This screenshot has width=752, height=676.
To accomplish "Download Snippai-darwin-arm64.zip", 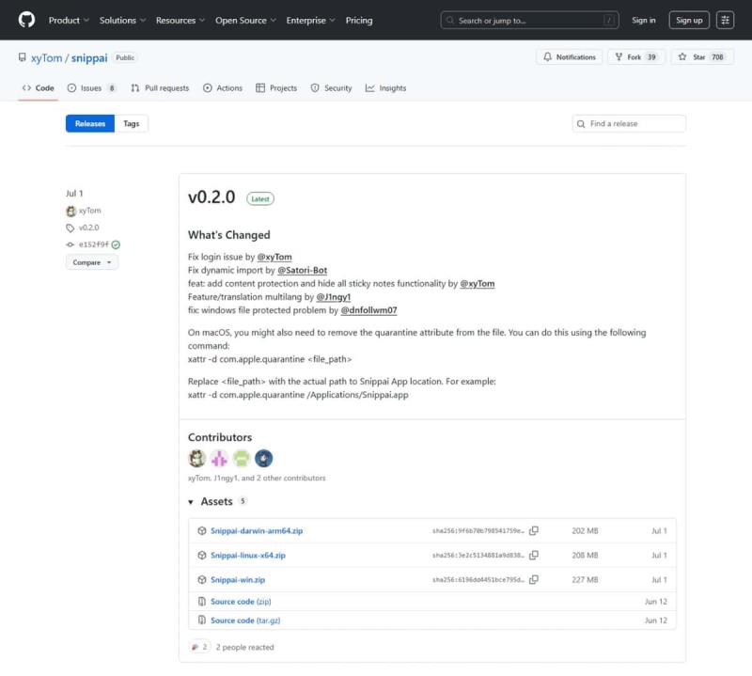I will [x=257, y=531].
